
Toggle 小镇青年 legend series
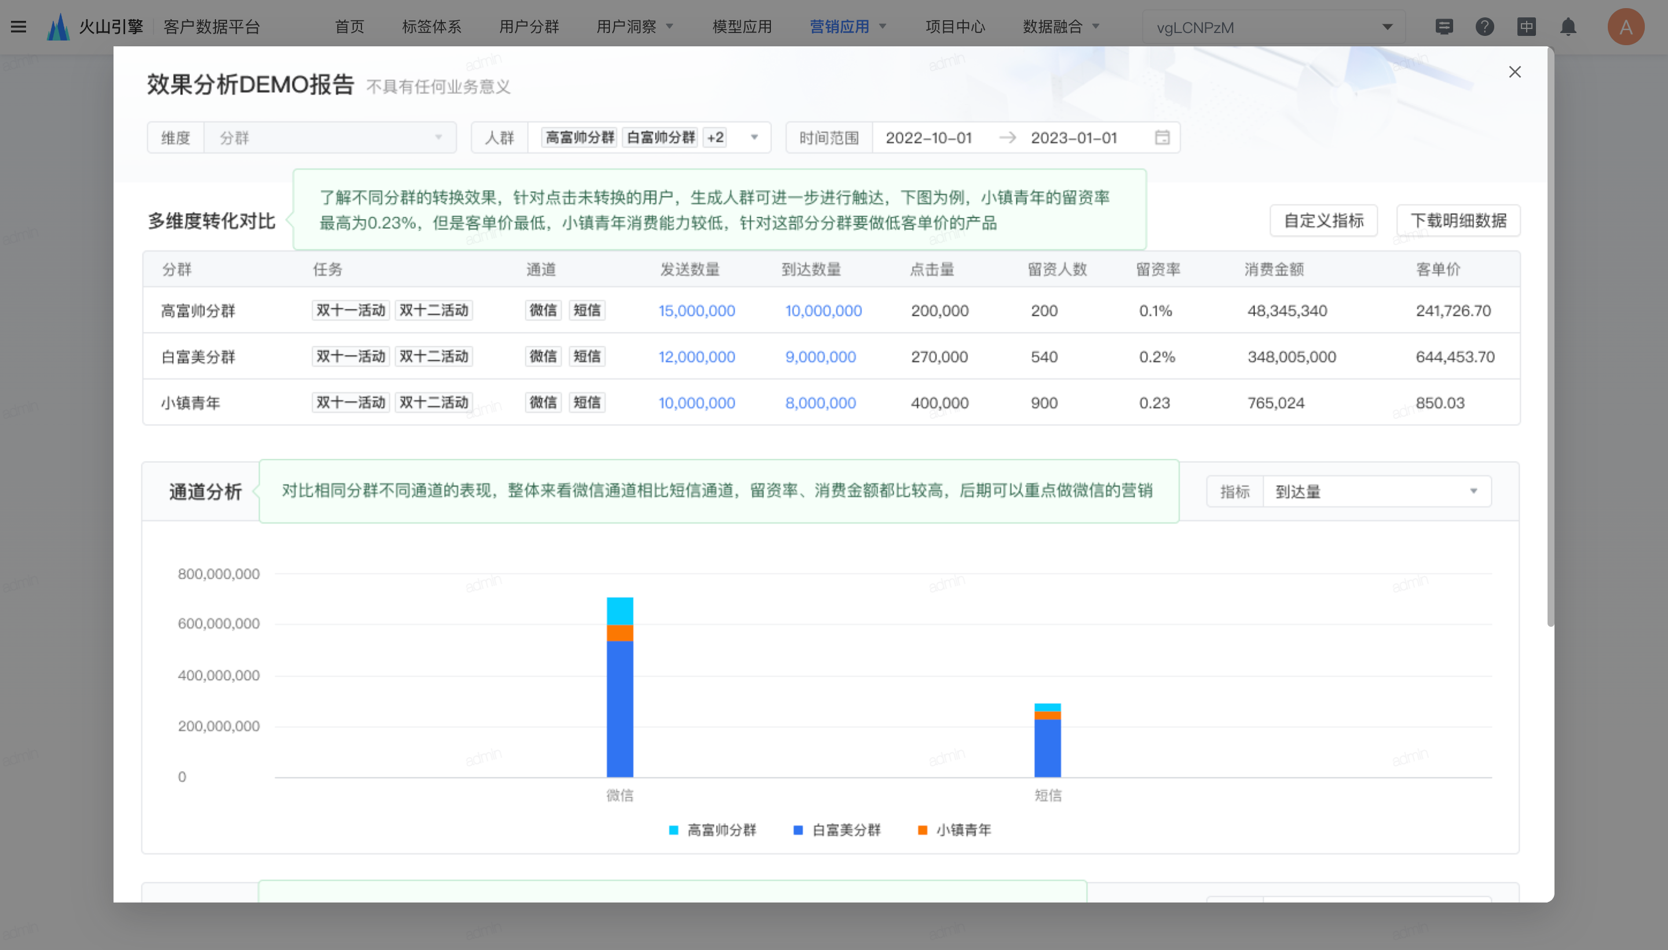pos(954,830)
